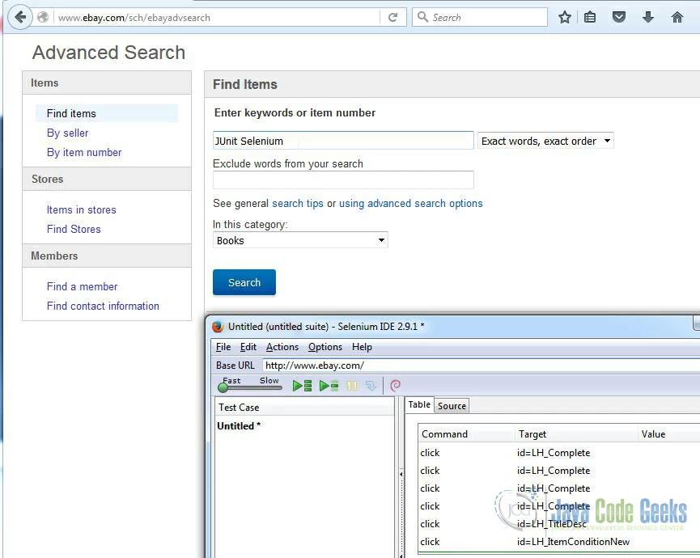Screen dimensions: 700x558
Task: Click the Exclude words input field
Action: 343,180
